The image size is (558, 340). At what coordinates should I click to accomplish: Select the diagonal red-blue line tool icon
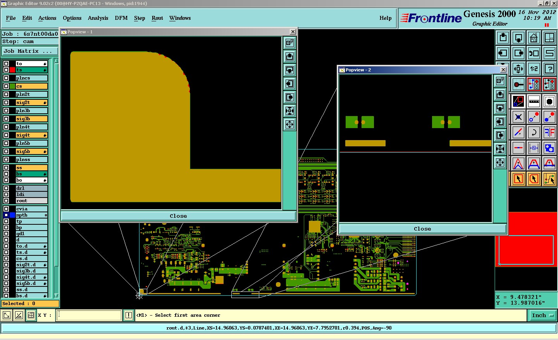pos(518,132)
